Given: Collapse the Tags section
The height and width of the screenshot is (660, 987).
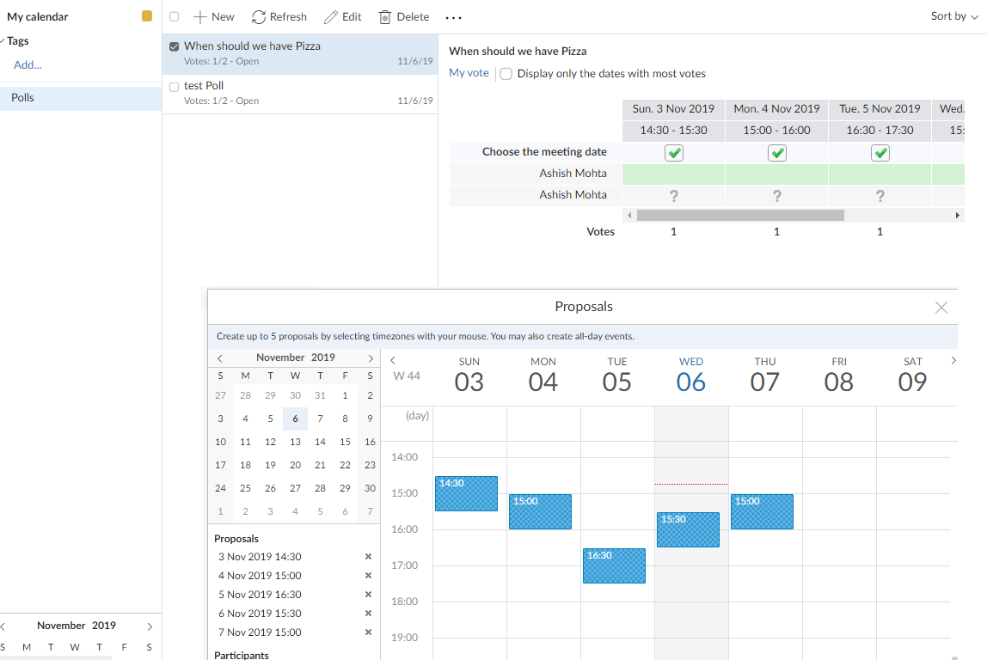Looking at the screenshot, I should pyautogui.click(x=3, y=41).
